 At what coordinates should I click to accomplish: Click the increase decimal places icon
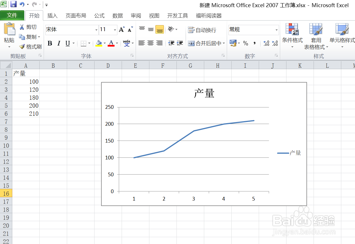(x=266, y=43)
